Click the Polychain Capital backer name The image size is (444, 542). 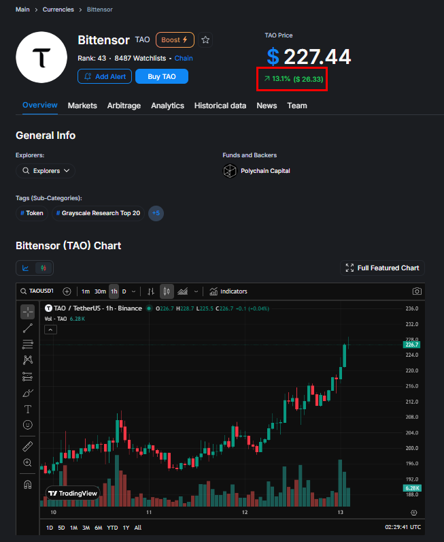(x=265, y=171)
